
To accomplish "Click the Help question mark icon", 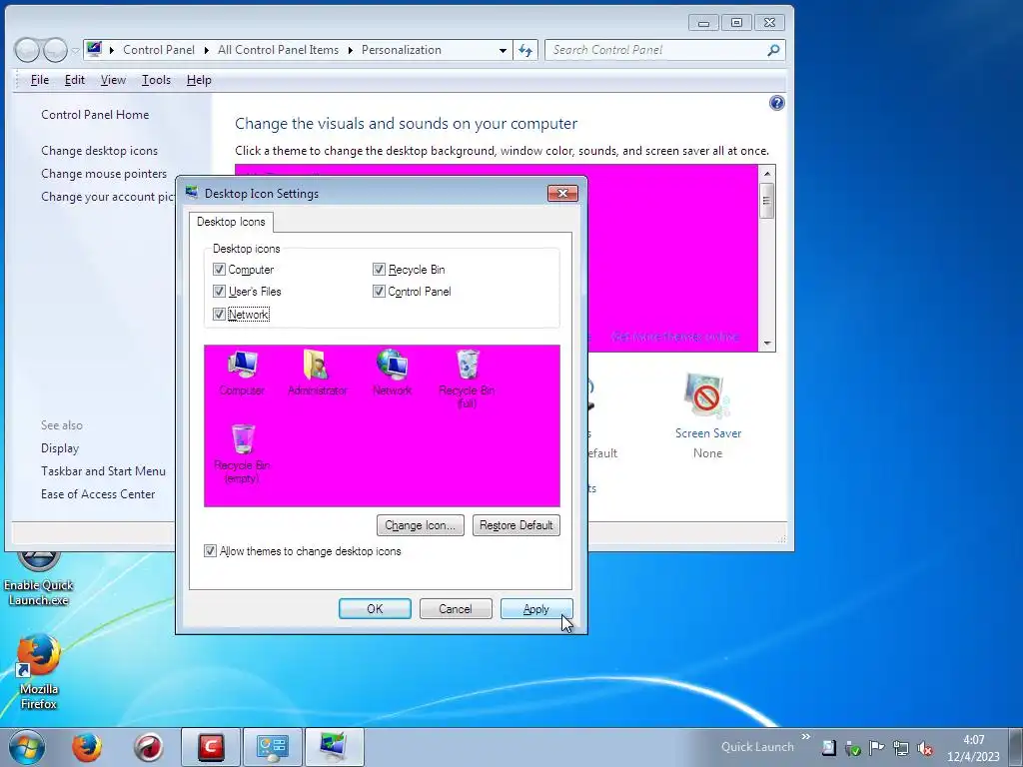I will tap(776, 103).
